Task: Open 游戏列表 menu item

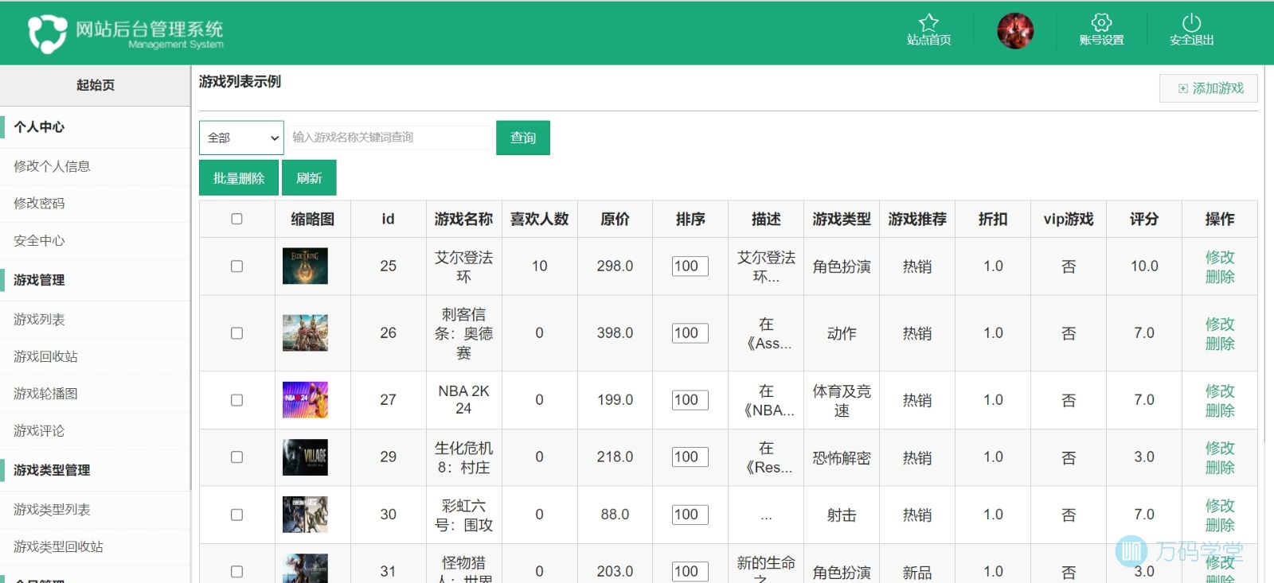Action: 95,320
